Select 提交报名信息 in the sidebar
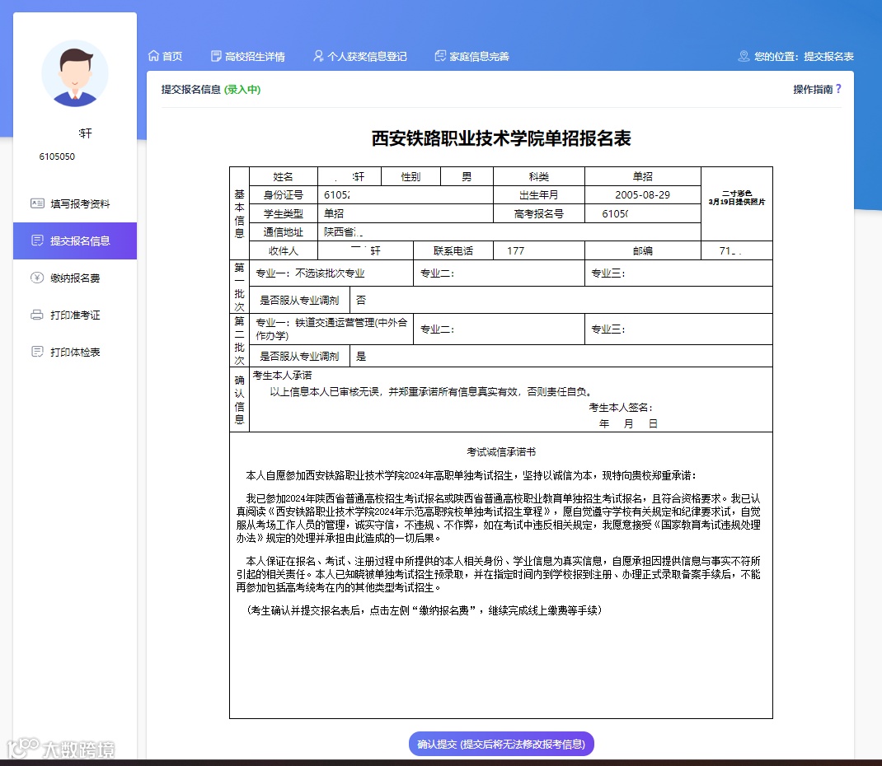The image size is (882, 766). click(x=75, y=241)
